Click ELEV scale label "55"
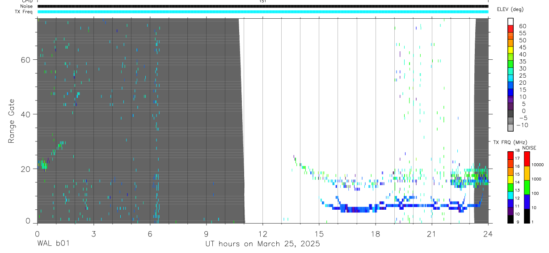Image resolution: width=549 pixels, height=253 pixels. (522, 33)
